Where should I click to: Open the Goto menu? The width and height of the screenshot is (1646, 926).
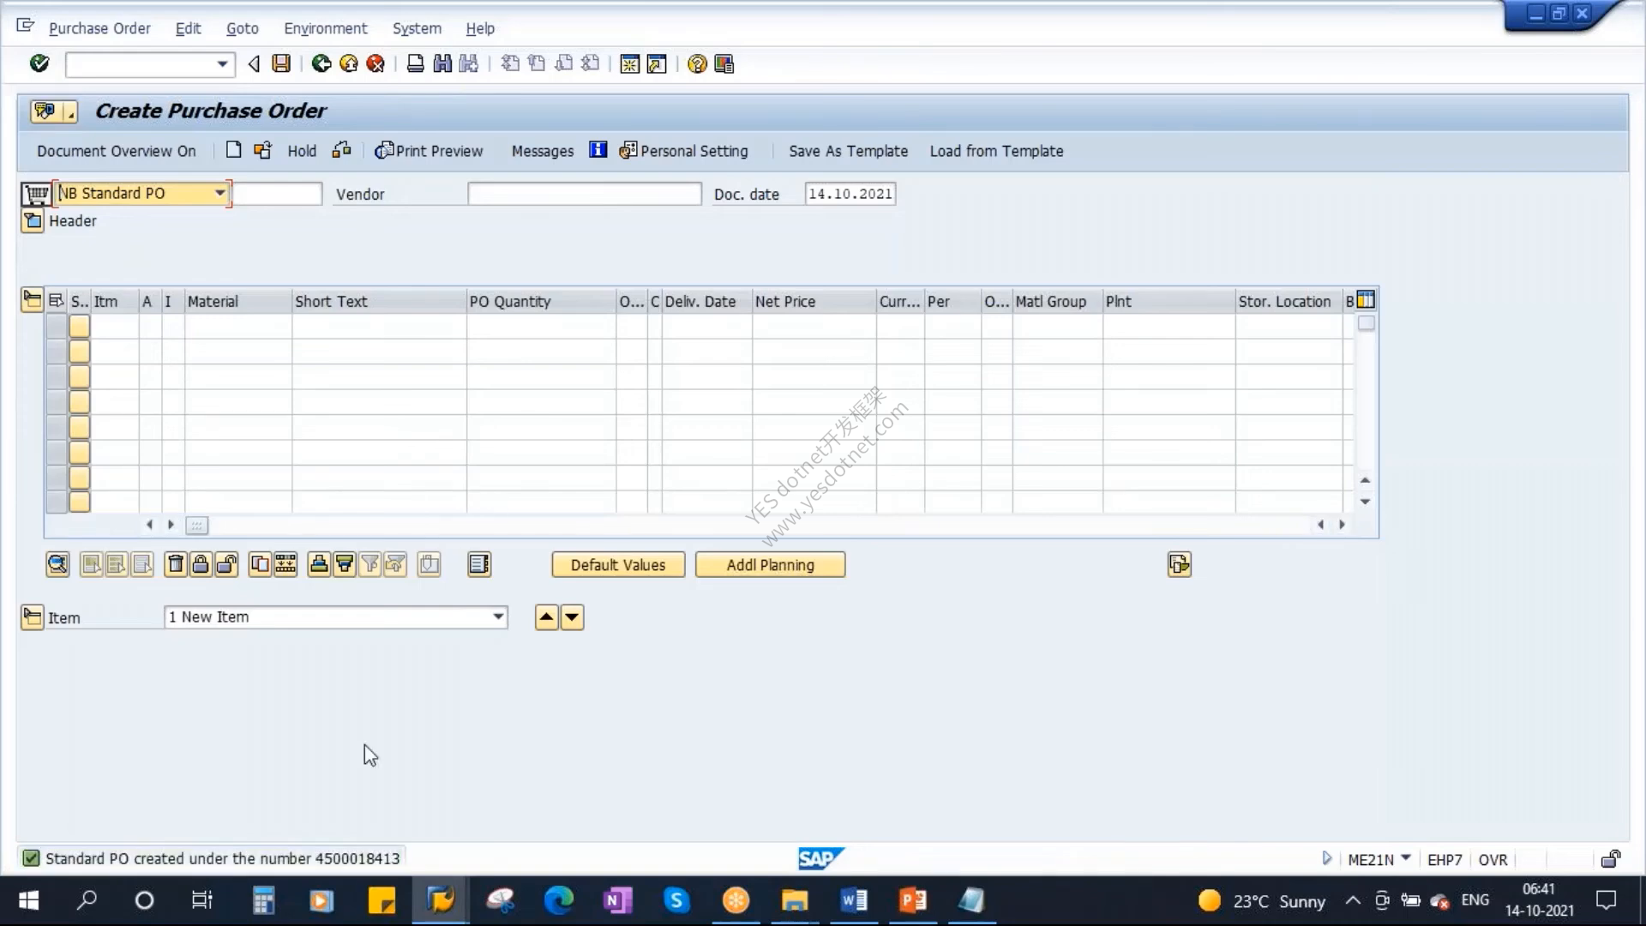coord(242,28)
